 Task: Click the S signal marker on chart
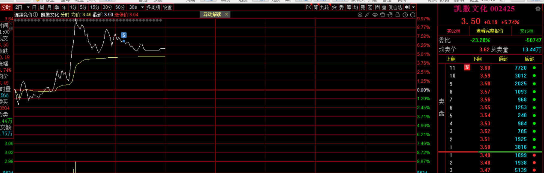pos(124,35)
